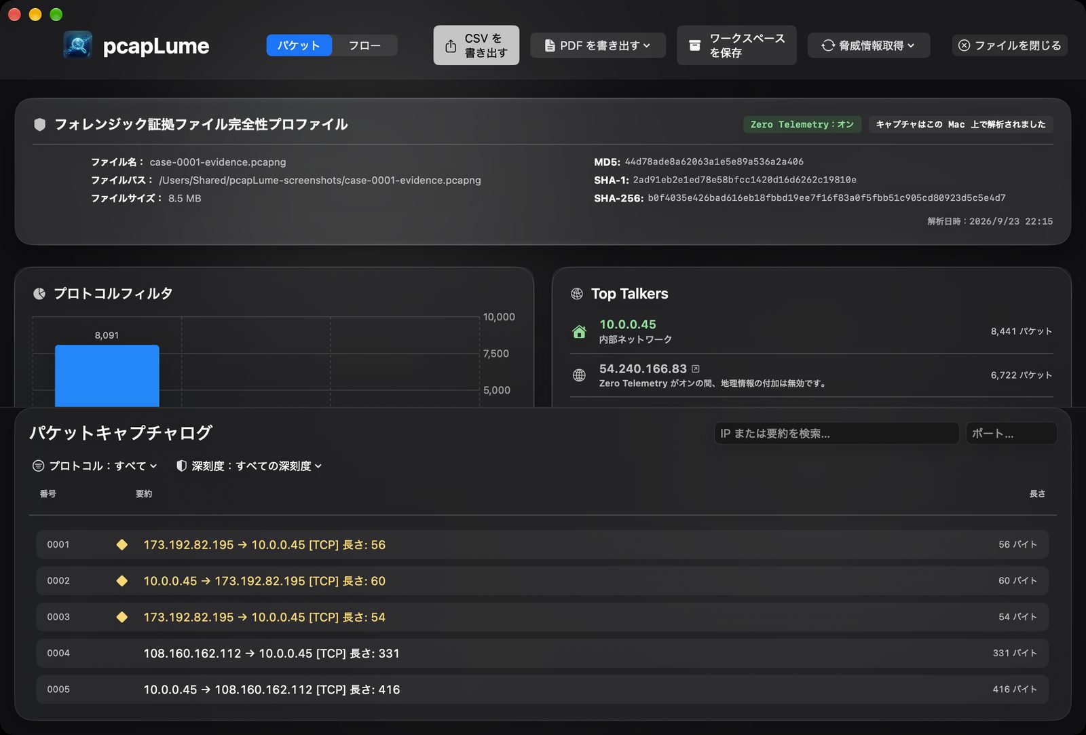
Task: Open the PDF を書き出す dropdown
Action: (x=598, y=45)
